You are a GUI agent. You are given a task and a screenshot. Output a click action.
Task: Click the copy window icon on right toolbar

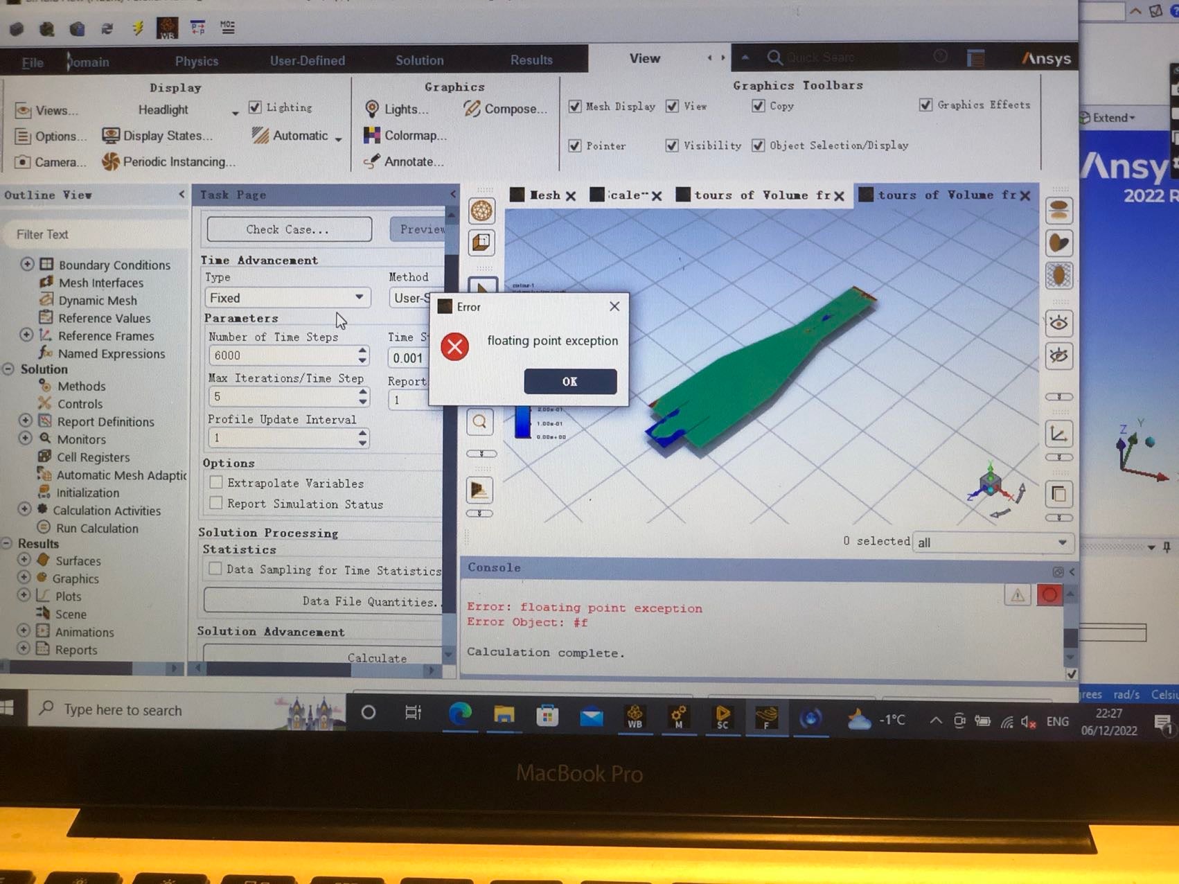click(x=1058, y=494)
